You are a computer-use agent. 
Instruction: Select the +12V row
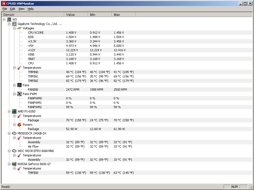[140, 50]
